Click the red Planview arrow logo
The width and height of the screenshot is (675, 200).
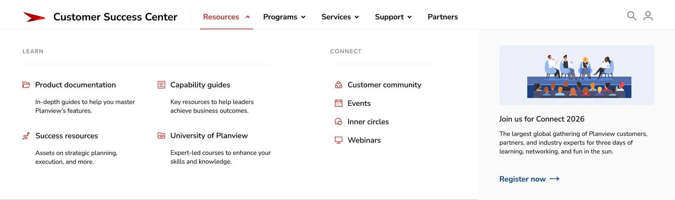(x=34, y=17)
